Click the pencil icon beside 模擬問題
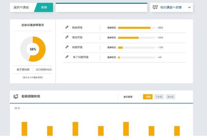The width and height of the screenshot is (207, 138). click(67, 47)
